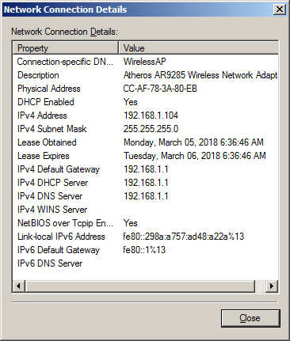Click the Value column header
Viewport: 290px width, 341px height.
[x=198, y=48]
